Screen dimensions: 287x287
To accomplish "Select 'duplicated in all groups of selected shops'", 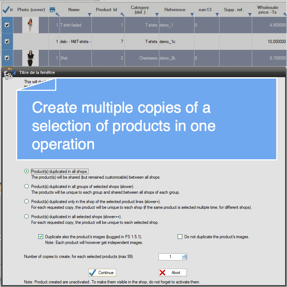I will (27, 187).
